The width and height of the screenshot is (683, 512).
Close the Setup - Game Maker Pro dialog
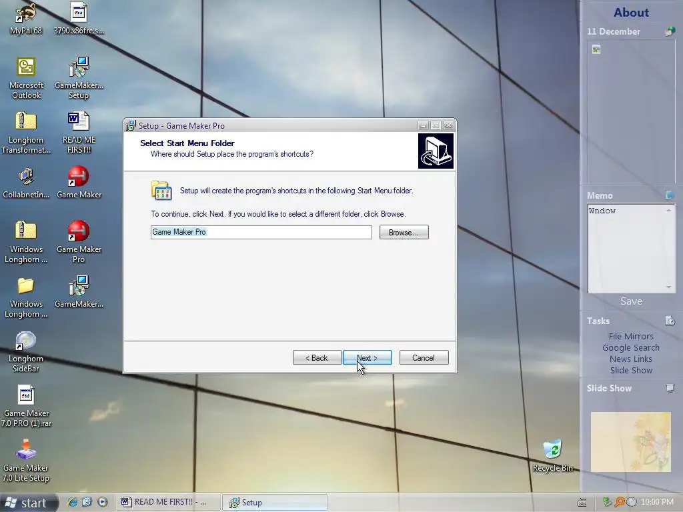(x=448, y=125)
